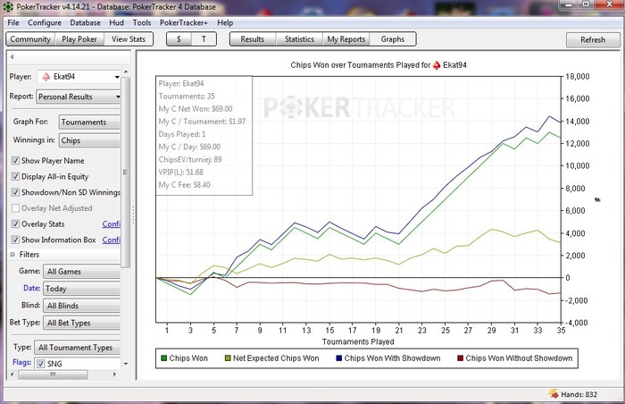
Task: Click sidebar vertical scrollbar thumb
Action: [125, 173]
